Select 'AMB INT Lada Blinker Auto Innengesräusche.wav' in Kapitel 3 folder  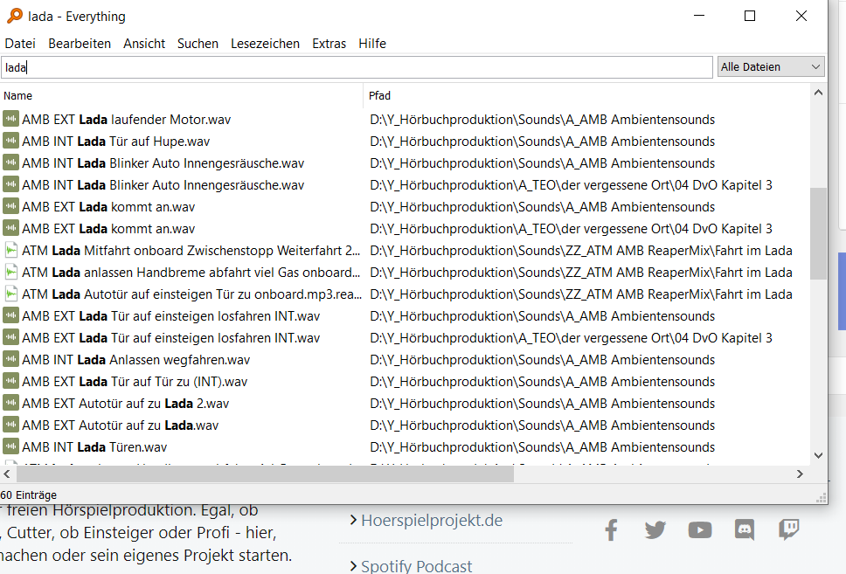(163, 185)
